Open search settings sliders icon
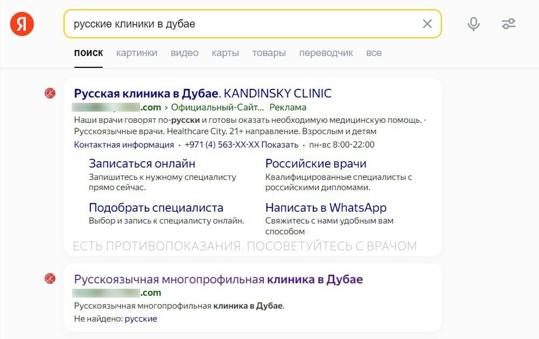Viewport: 539px width, 339px height. [508, 24]
